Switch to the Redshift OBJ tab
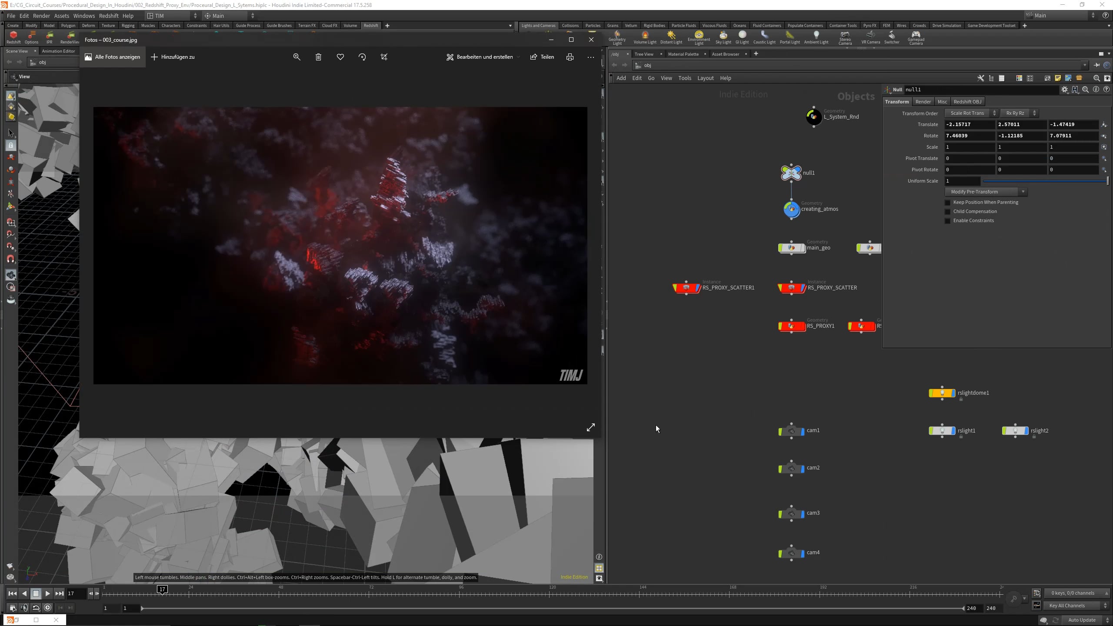The width and height of the screenshot is (1113, 626). [x=967, y=101]
